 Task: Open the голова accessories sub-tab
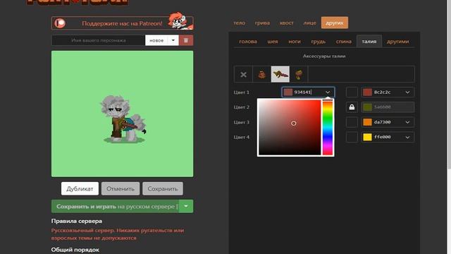coord(248,42)
